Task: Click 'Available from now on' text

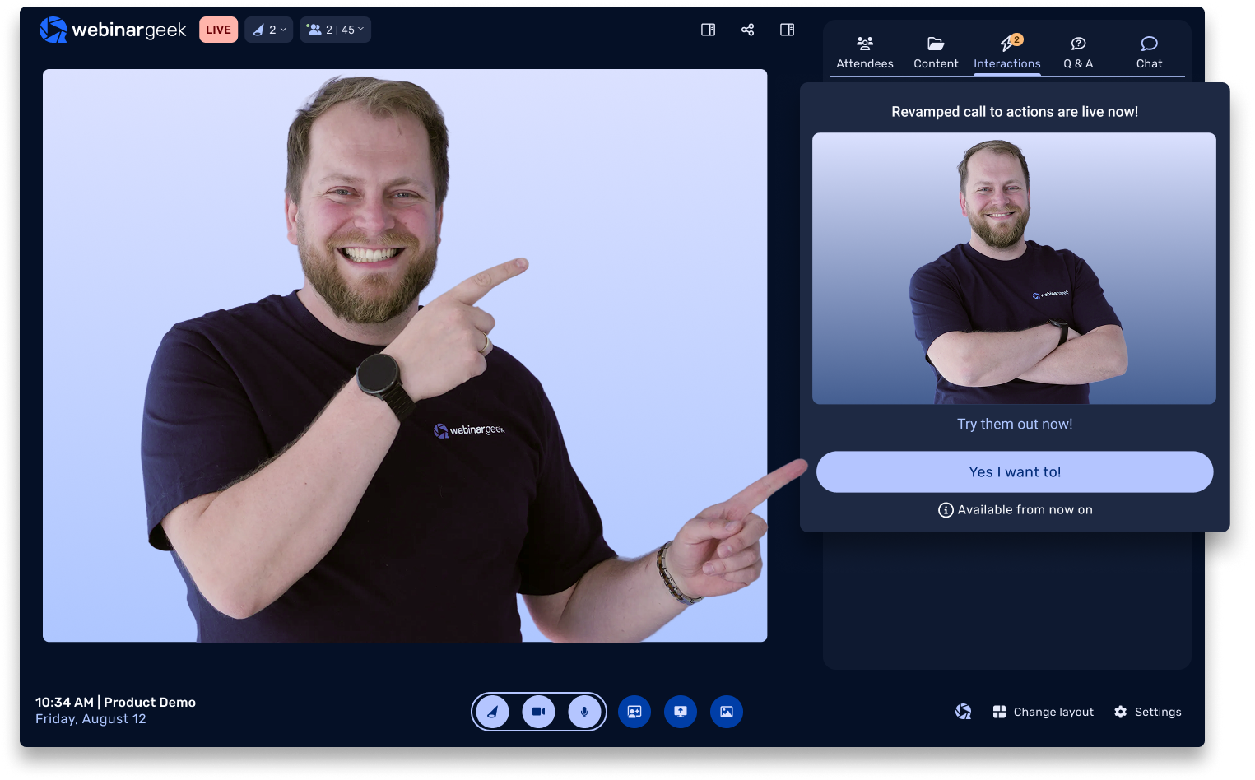Action: point(1025,510)
